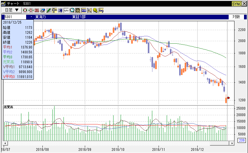
Task: Click the yellow gear settings icon
Action: tap(95, 10)
